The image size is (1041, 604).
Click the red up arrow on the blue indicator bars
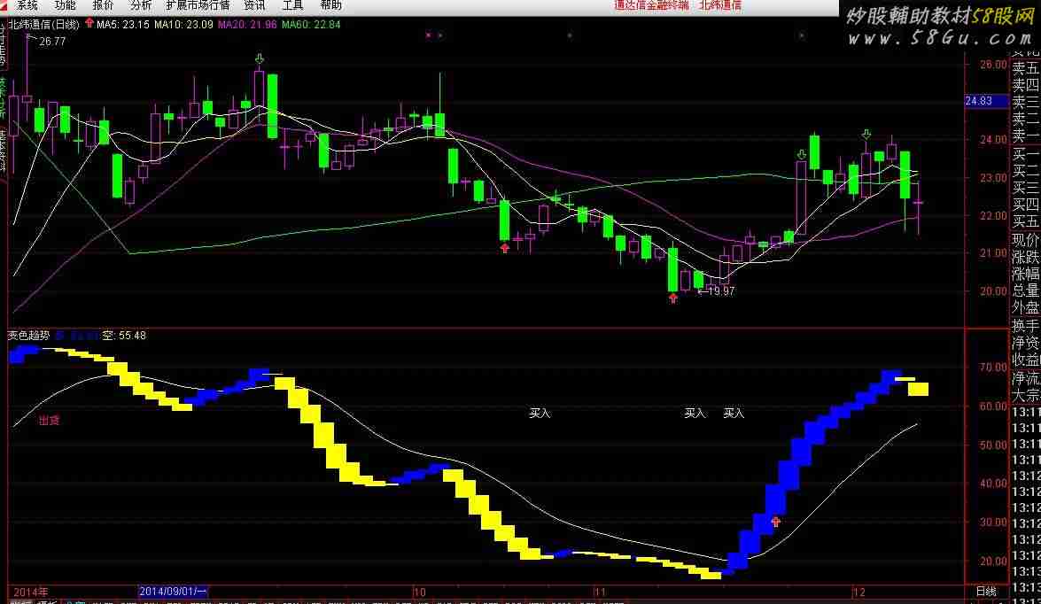(x=775, y=522)
